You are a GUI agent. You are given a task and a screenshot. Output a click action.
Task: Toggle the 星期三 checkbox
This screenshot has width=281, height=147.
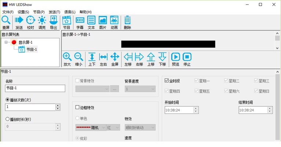[x=256, y=80]
